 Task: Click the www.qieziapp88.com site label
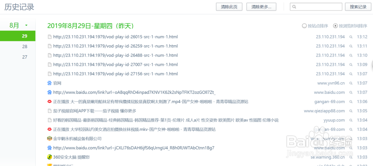[324, 111]
